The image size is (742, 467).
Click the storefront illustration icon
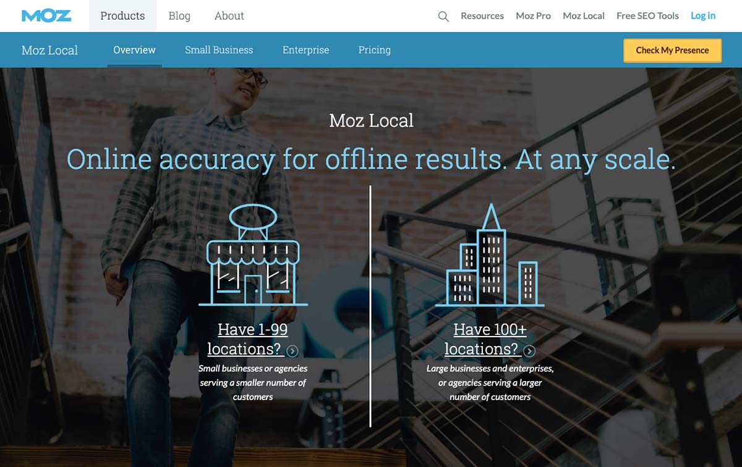(x=253, y=255)
